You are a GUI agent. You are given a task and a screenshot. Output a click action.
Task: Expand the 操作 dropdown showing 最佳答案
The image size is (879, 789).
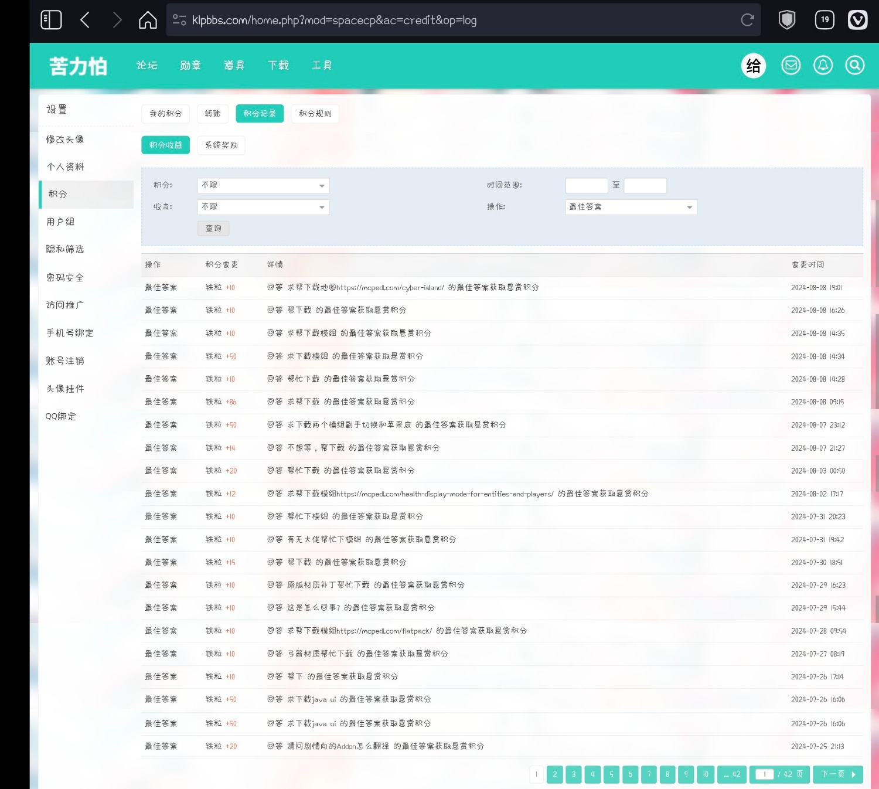(x=631, y=207)
